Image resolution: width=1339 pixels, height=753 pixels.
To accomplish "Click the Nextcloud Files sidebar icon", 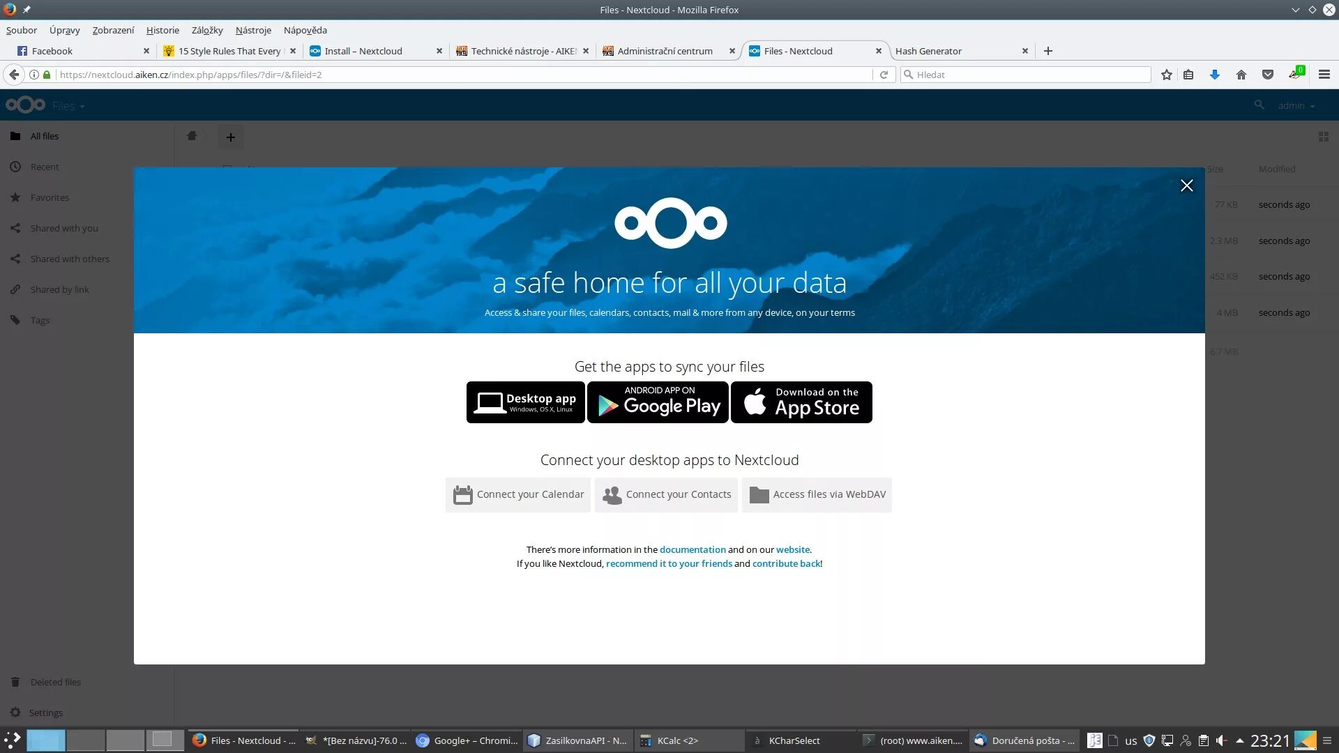I will click(15, 136).
